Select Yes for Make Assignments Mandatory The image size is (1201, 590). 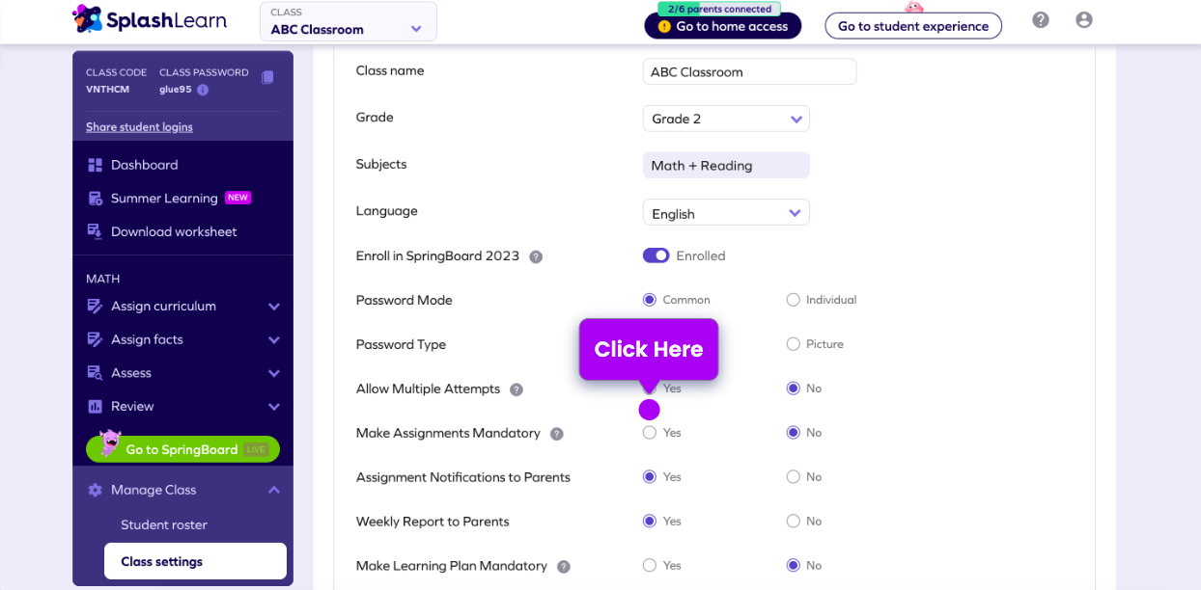click(x=650, y=433)
